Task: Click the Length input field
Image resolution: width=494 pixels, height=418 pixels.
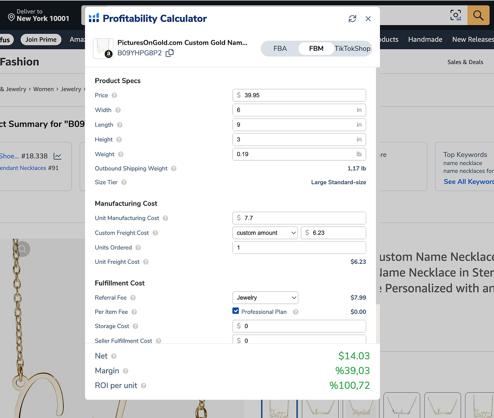Action: [x=299, y=125]
